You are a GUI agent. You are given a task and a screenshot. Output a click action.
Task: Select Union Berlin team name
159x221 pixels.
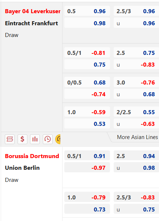22,168
